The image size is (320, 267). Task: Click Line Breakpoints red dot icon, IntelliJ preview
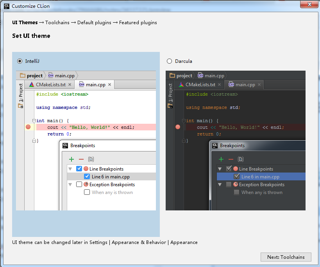86,169
